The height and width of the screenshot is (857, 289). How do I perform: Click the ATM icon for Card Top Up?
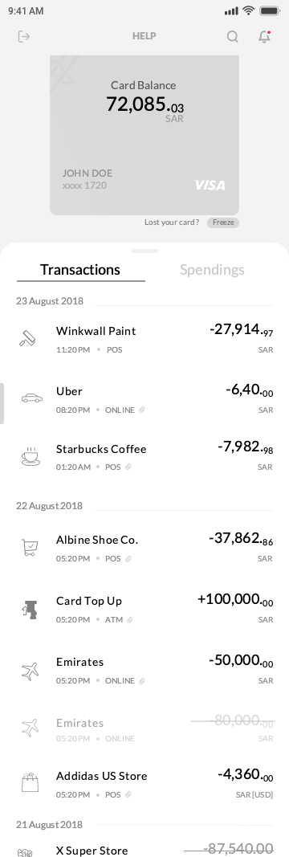[31, 609]
